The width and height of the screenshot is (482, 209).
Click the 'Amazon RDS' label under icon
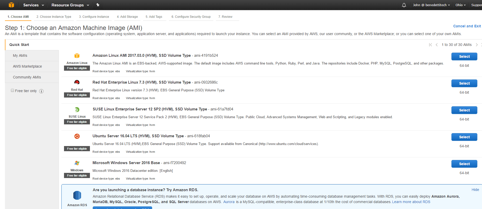77,205
